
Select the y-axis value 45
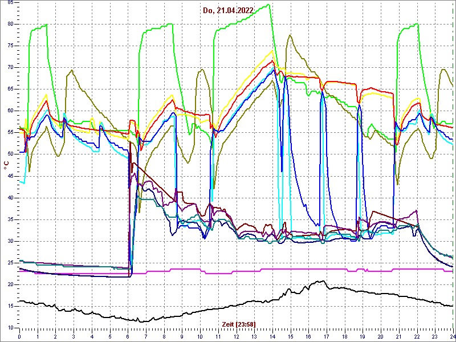(10, 176)
